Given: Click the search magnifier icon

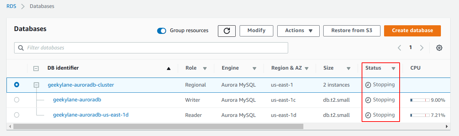Looking at the screenshot, I should point(21,48).
